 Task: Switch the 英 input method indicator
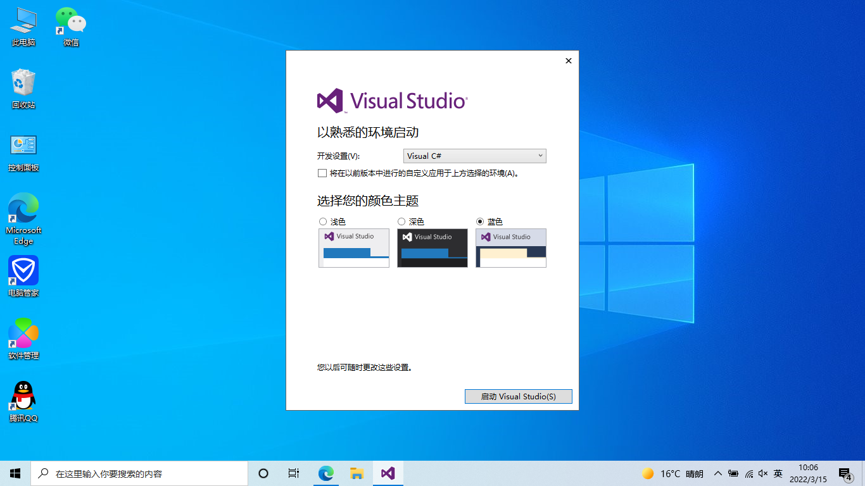pyautogui.click(x=778, y=473)
